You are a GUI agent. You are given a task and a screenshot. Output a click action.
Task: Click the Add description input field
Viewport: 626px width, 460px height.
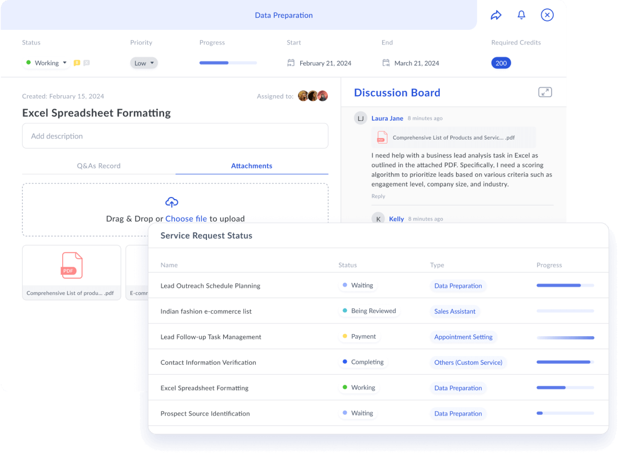point(175,136)
